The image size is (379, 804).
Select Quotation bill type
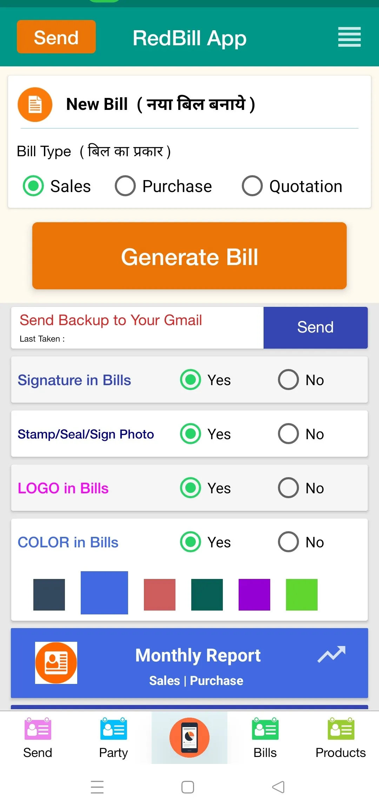252,186
